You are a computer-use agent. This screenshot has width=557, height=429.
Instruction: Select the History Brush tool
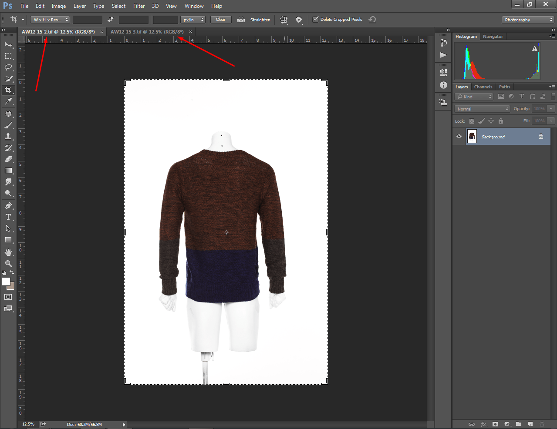click(8, 148)
